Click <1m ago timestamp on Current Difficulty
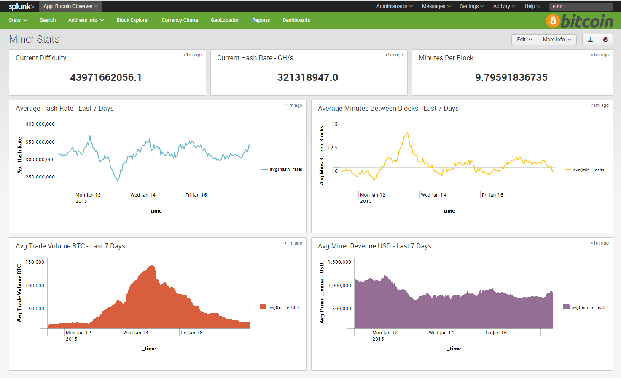The height and width of the screenshot is (378, 621). click(192, 55)
